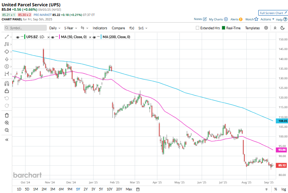Click the blue MA 200 color bar
The image size is (288, 193).
pos(101,37)
